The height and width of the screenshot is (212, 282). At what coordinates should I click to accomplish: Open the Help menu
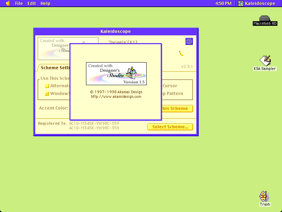(x=45, y=4)
